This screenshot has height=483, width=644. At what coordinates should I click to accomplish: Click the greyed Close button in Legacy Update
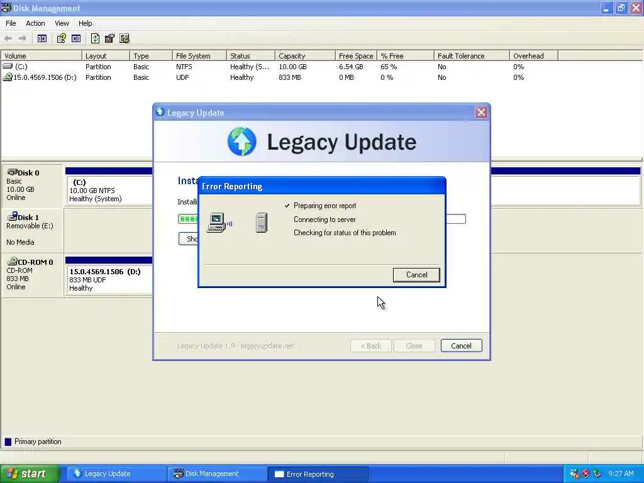click(x=414, y=346)
